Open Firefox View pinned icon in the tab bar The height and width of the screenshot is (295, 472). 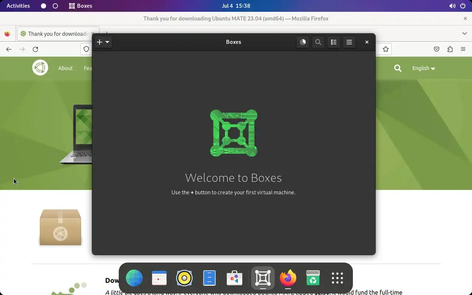(7, 34)
